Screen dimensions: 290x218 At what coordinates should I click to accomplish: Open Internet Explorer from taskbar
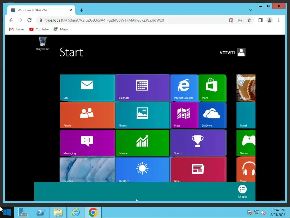76,212
